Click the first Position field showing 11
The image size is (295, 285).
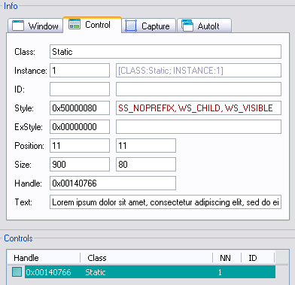click(x=80, y=146)
